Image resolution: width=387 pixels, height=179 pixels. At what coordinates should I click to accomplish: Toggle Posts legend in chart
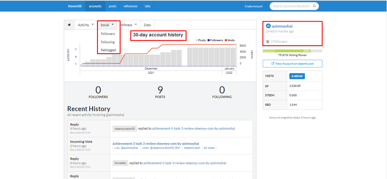tap(200, 40)
